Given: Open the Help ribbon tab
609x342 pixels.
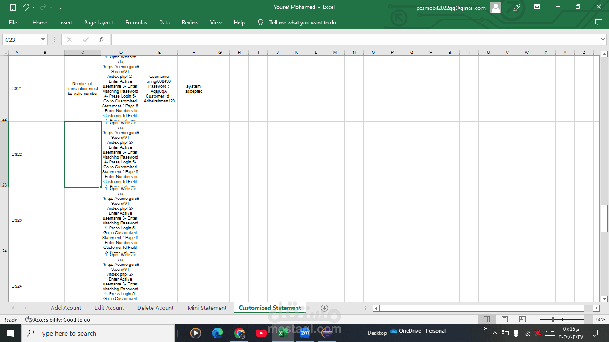Looking at the screenshot, I should tap(239, 23).
